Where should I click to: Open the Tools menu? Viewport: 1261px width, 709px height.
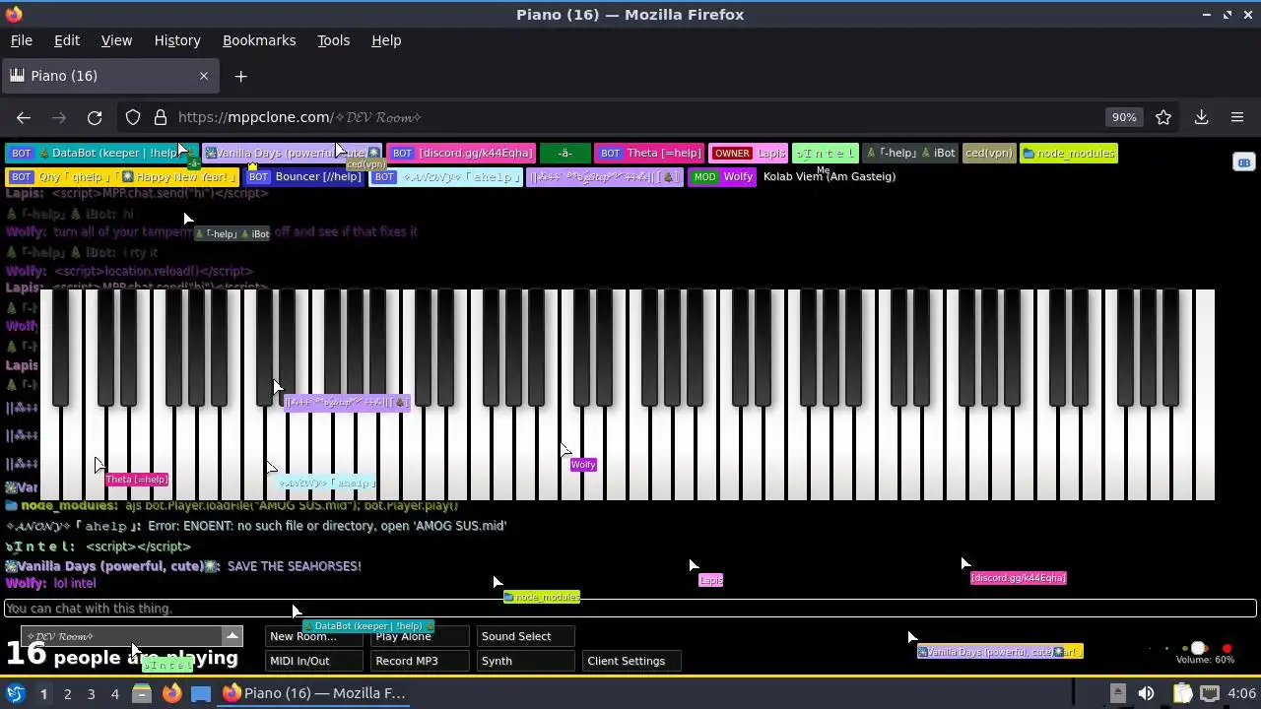click(333, 40)
